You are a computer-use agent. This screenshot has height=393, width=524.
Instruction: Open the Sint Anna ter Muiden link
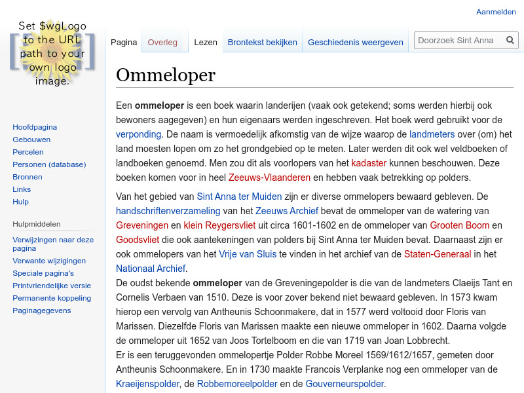[x=239, y=196]
